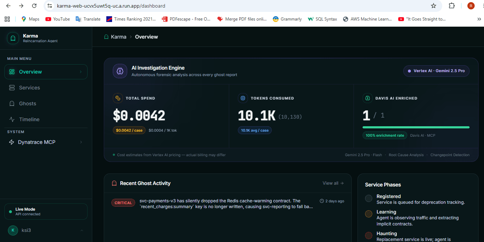
Task: Click the Services server-stack icon
Action: pos(12,88)
